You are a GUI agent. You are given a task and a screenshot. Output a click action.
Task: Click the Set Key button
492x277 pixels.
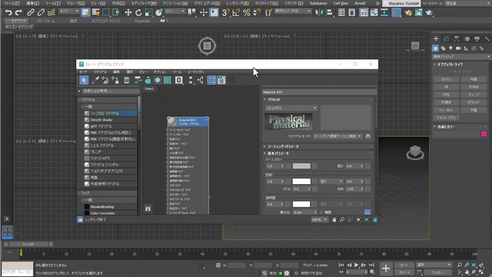click(404, 272)
